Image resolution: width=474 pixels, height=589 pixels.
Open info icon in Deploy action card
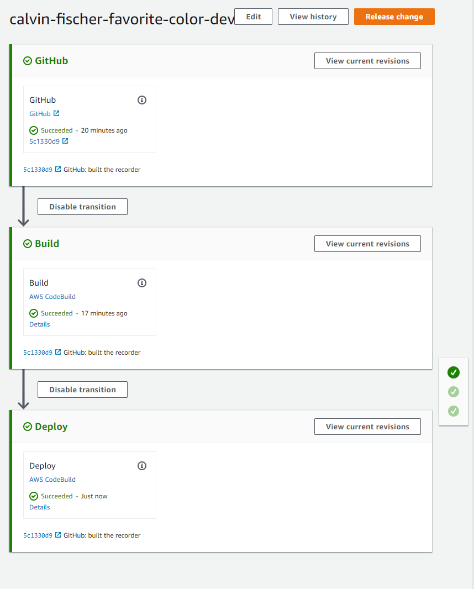click(x=141, y=466)
